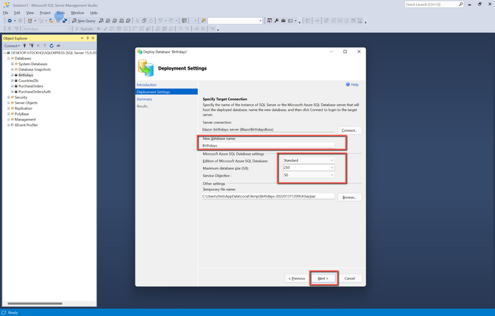Screen dimensions: 495x316
Task: Open the Maximum database size dropdown
Action: tap(308, 168)
